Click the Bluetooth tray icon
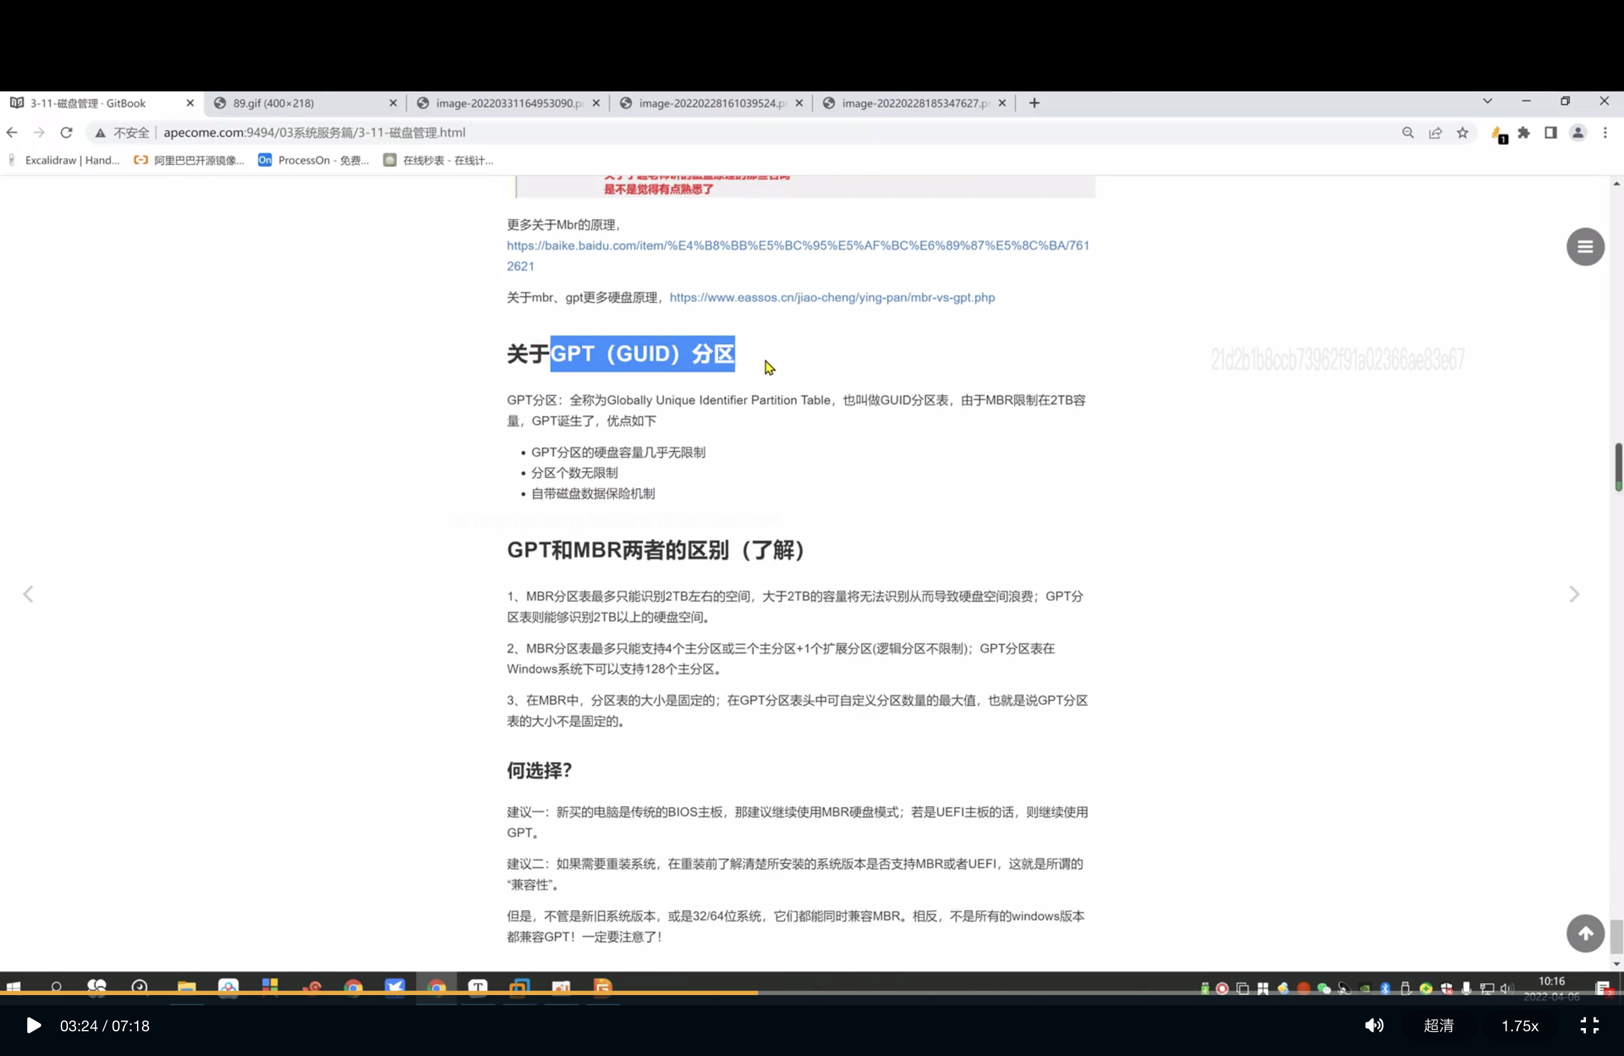Screen dimensions: 1624x1056 point(1385,987)
